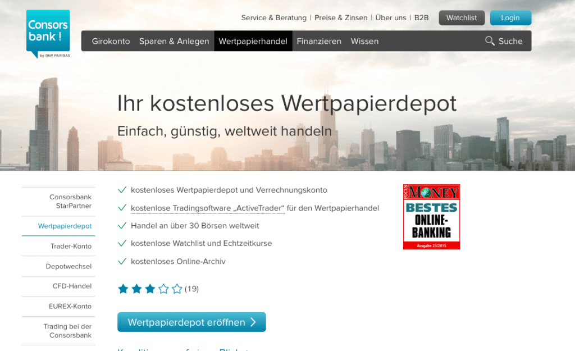This screenshot has width=575, height=351.
Task: Select the fourth rating star
Action: click(x=163, y=289)
